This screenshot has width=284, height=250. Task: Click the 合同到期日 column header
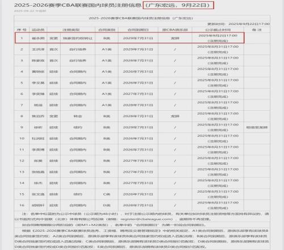pyautogui.click(x=138, y=30)
